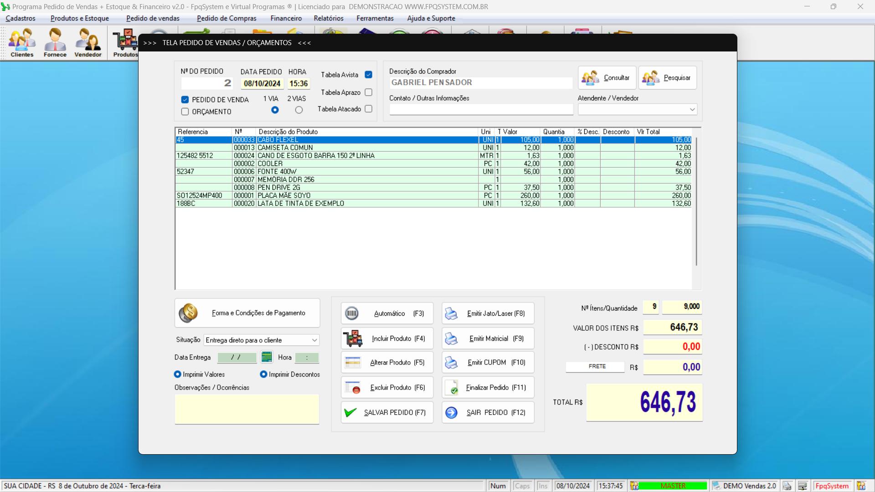The width and height of the screenshot is (875, 492).
Task: Expand the Atendente / Vendedor dropdown
Action: coord(692,109)
